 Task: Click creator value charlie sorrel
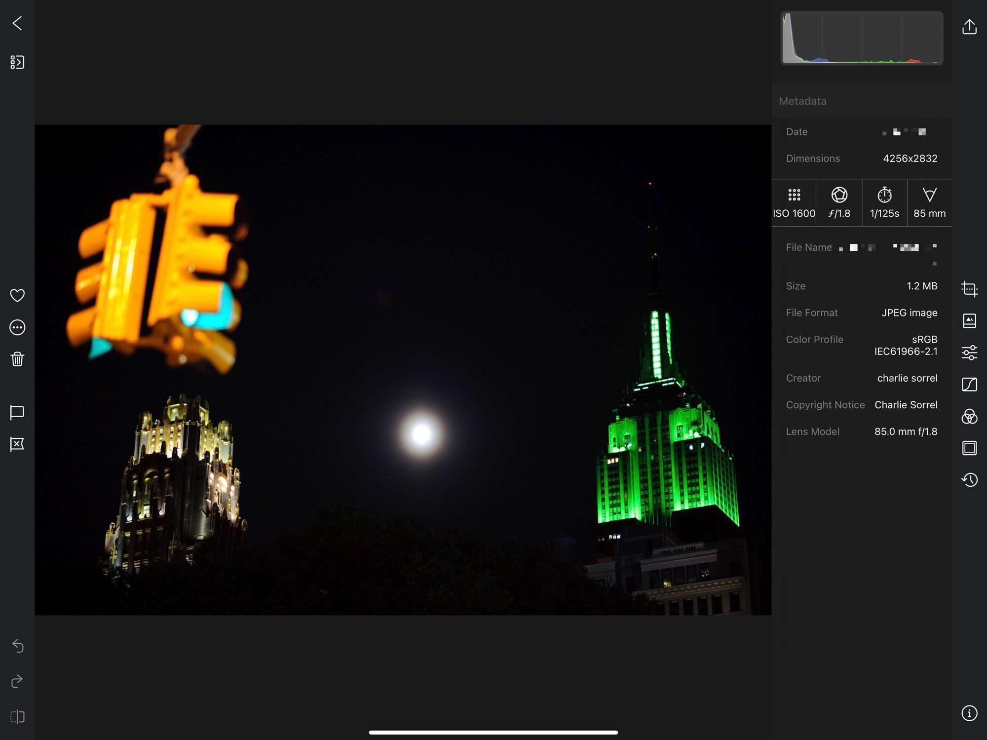(x=907, y=378)
